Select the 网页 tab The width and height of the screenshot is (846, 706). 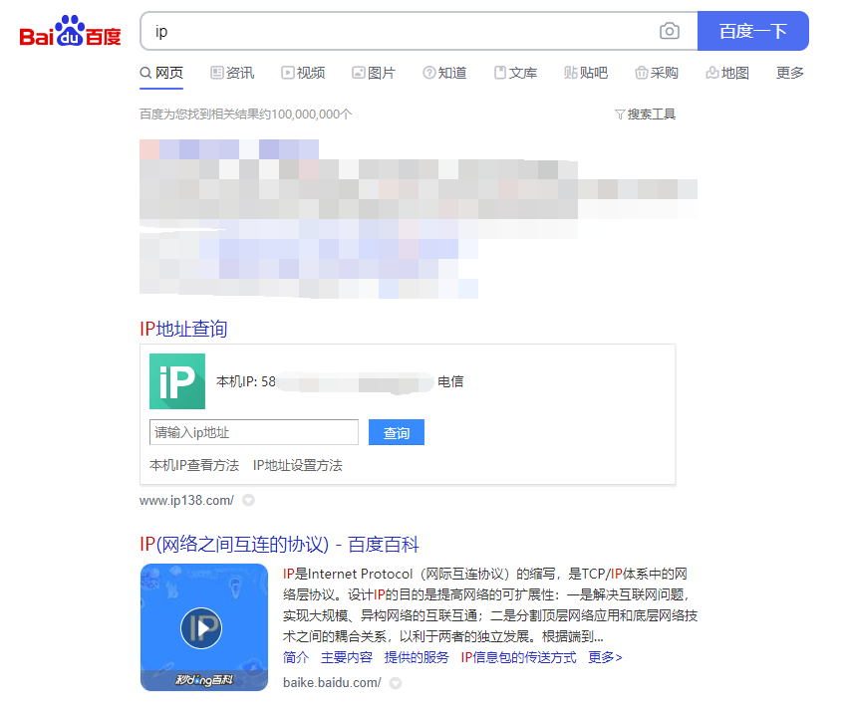tap(161, 73)
